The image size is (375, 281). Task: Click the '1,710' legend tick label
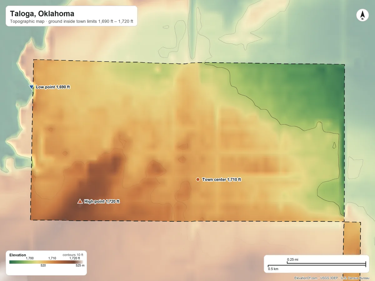(x=52, y=258)
